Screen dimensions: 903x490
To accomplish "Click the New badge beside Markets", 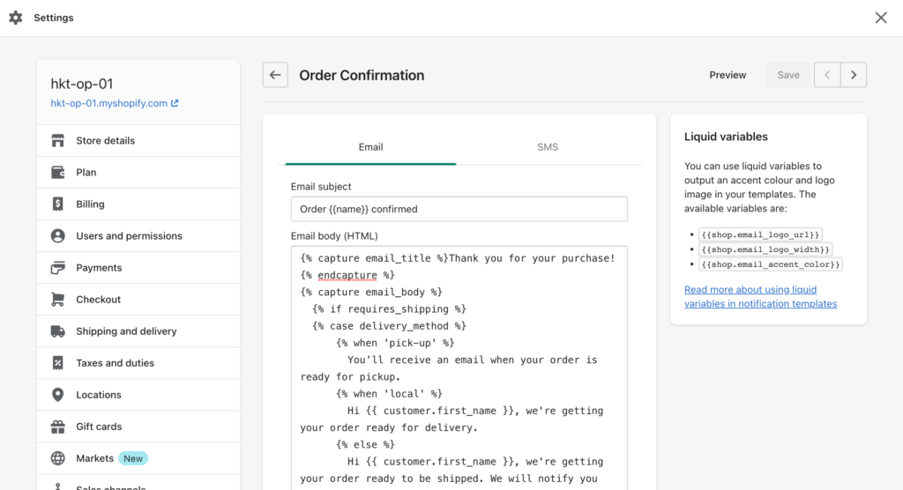I will tap(133, 458).
